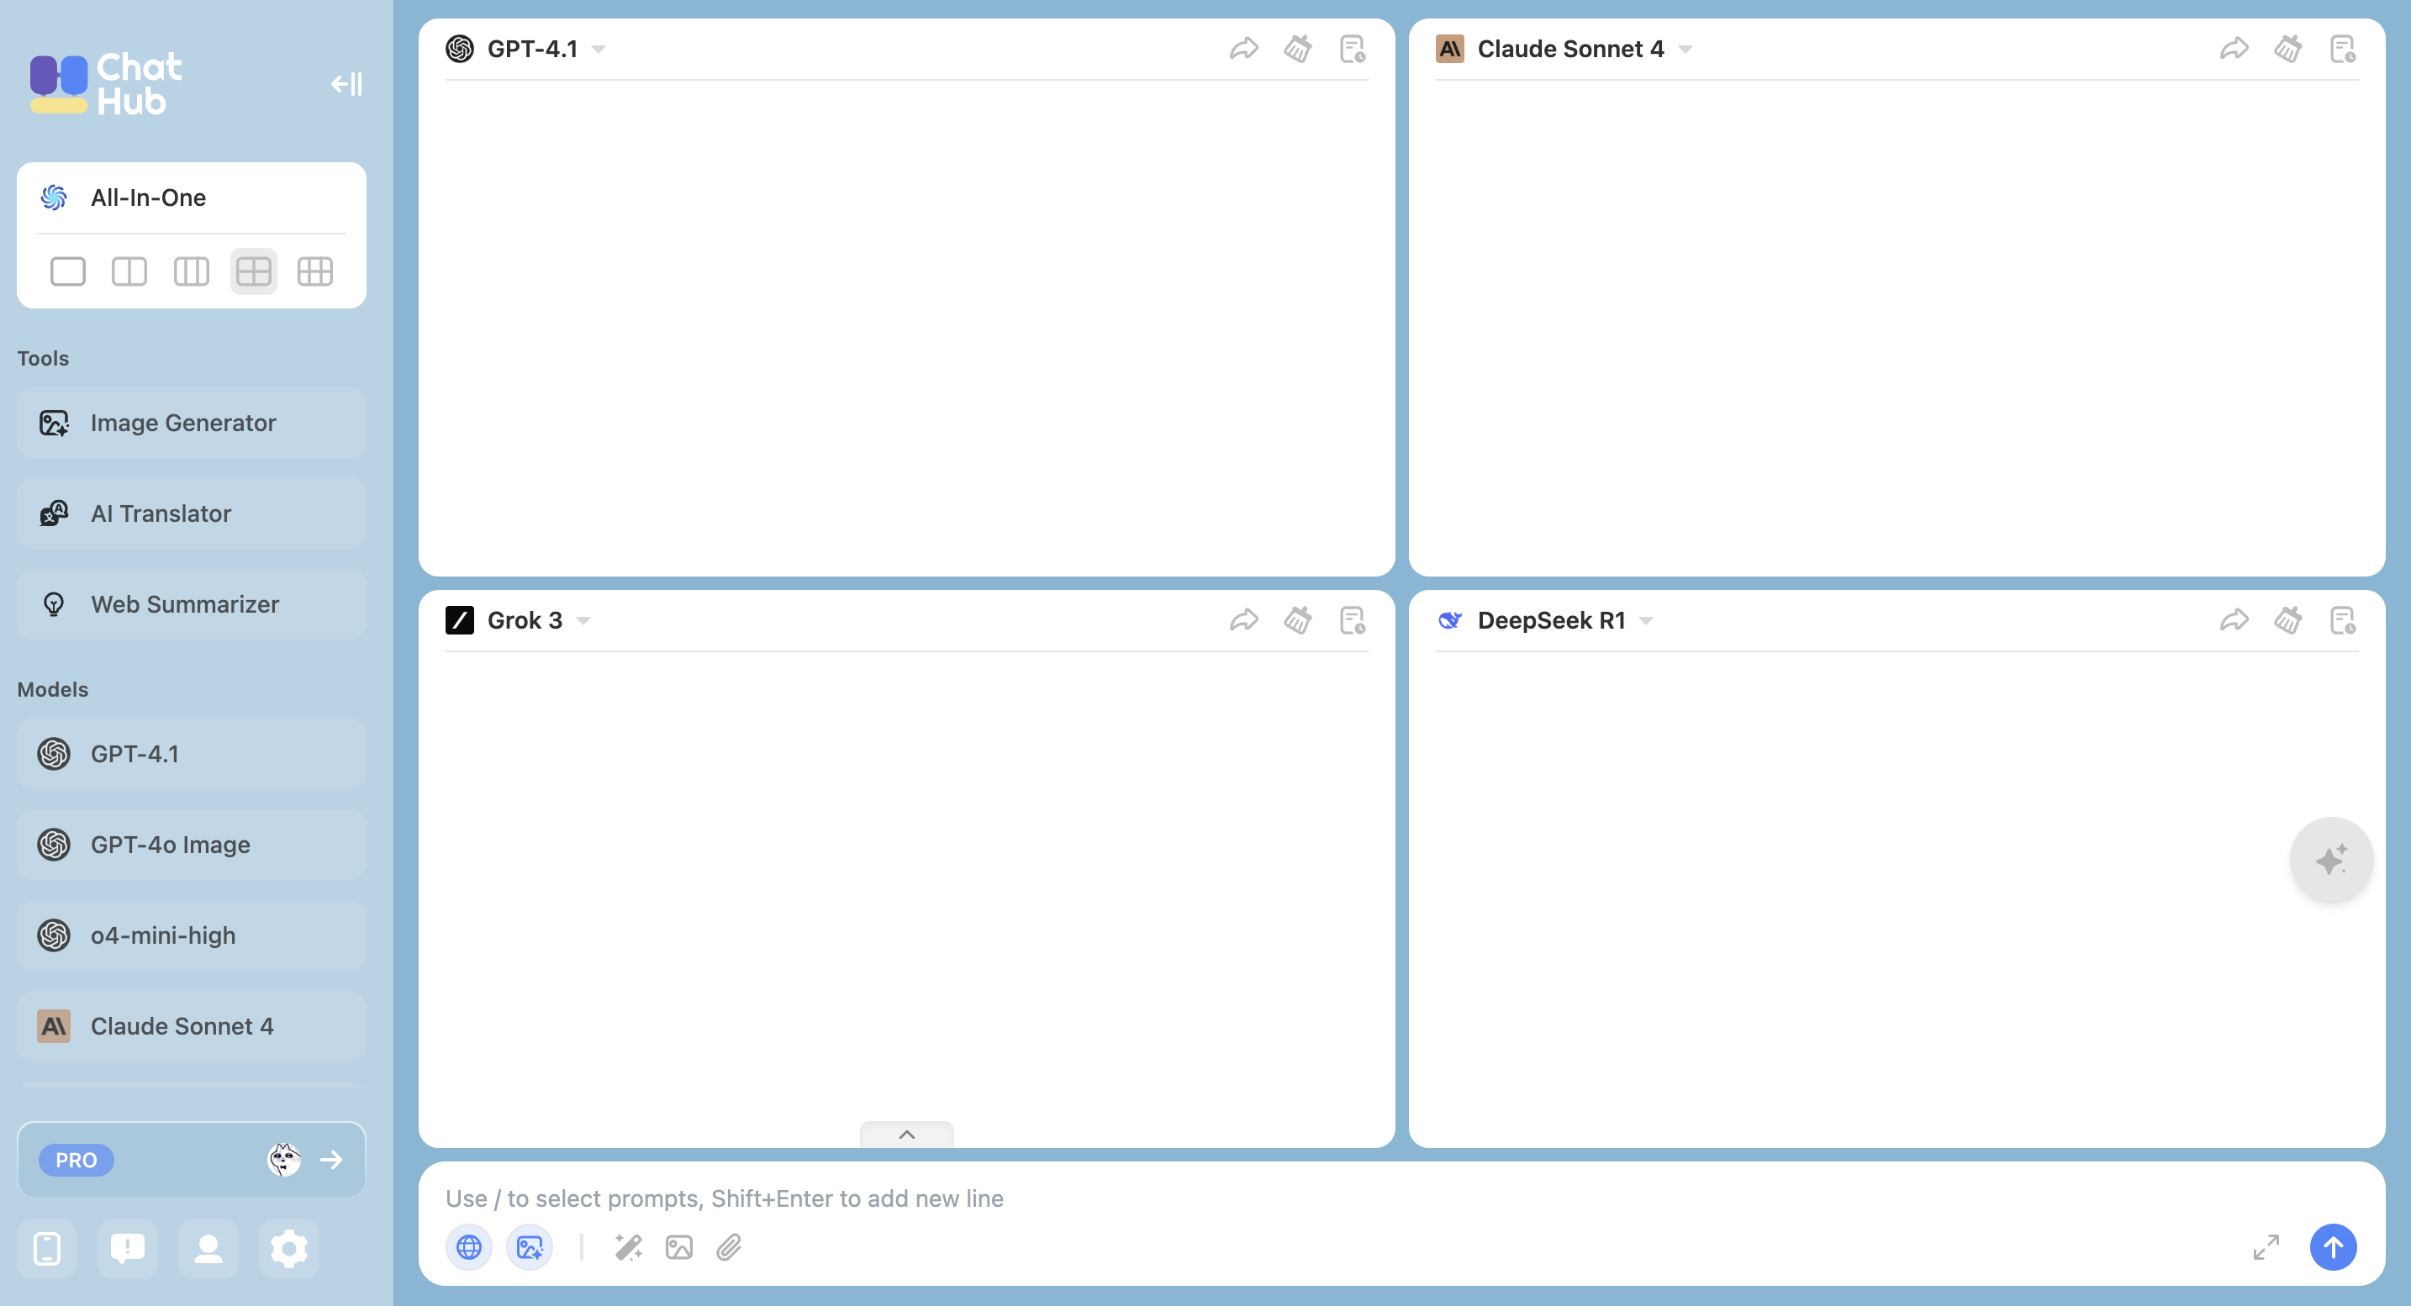Open settings via the gear icon
Viewport: 2411px width, 1306px height.
[x=288, y=1248]
